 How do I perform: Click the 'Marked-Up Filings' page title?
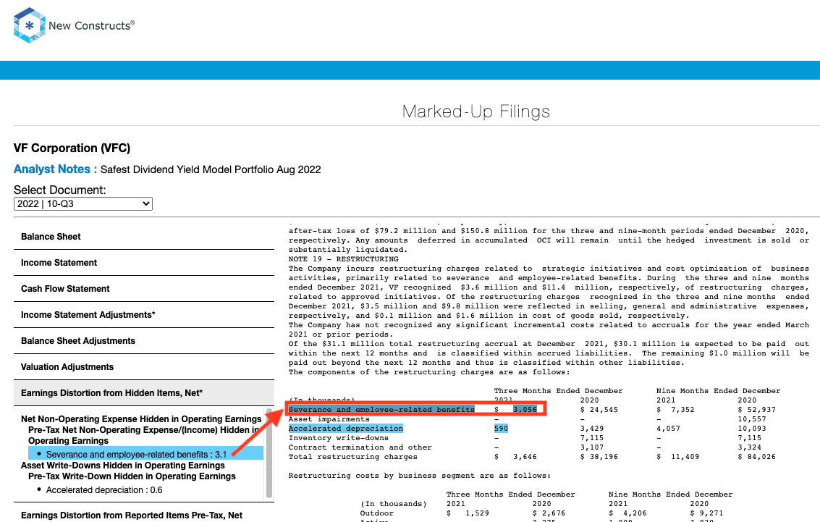476,111
